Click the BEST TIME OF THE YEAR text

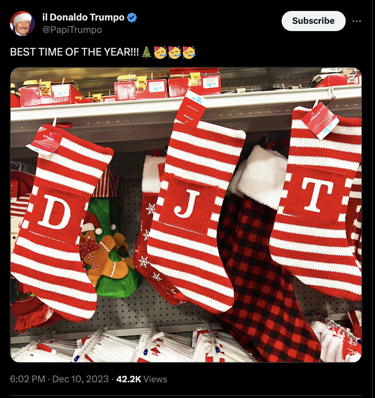[74, 52]
